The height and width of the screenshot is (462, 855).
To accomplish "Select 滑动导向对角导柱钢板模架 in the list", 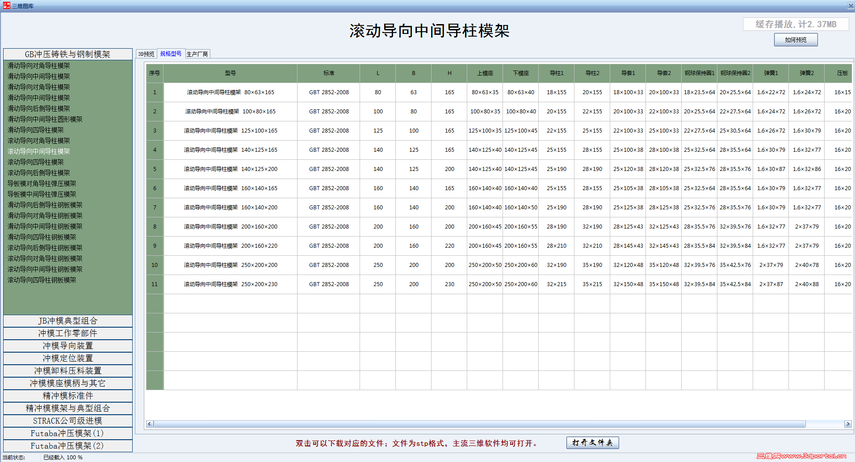I will (x=45, y=216).
